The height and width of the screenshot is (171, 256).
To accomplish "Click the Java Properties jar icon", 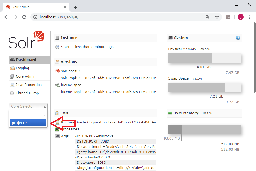I will [12, 85].
